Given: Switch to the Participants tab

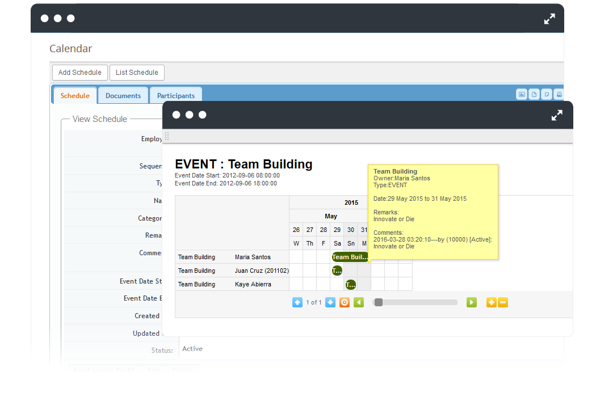Looking at the screenshot, I should [176, 96].
